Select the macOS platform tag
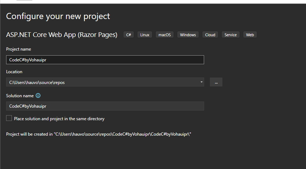Screen dimensions: 306x169 (x=165, y=35)
